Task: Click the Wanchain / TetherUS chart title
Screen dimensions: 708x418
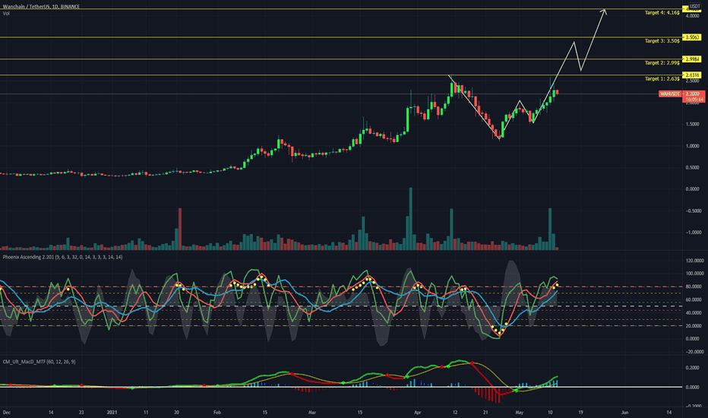Action: pos(41,6)
